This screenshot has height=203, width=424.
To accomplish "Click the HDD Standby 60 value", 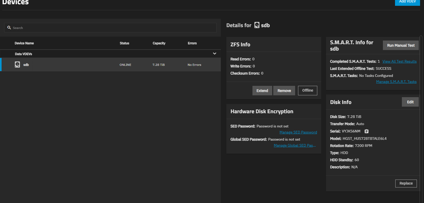I will tap(357, 160).
